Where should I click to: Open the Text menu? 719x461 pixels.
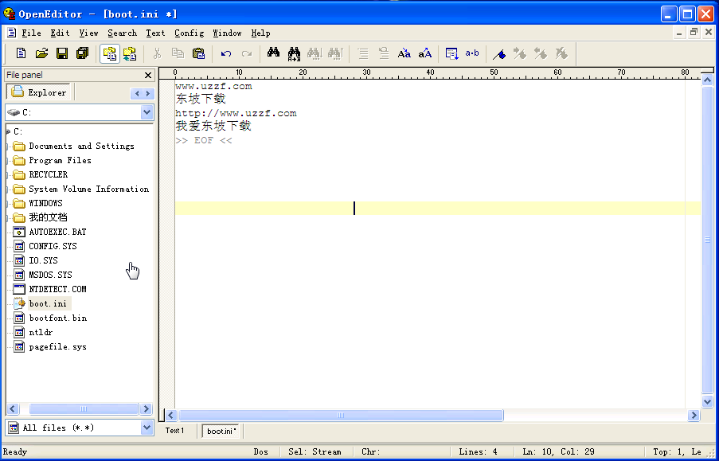pos(155,33)
